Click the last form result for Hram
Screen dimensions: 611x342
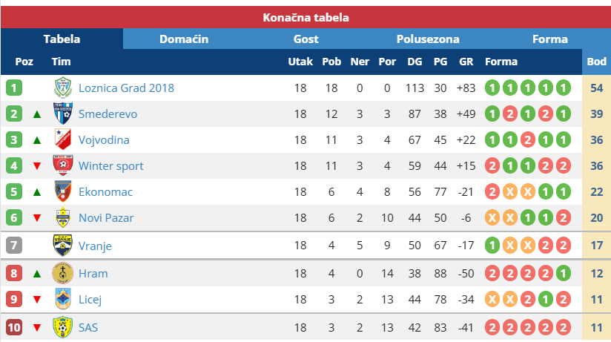tap(563, 274)
